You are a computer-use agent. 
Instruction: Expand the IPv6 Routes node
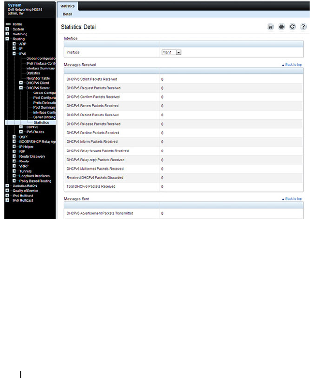point(21,132)
